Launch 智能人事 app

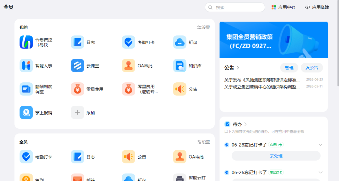click(x=26, y=65)
